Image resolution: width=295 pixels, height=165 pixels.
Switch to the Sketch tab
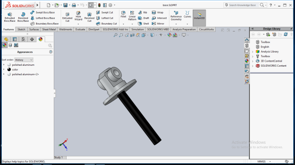(21, 29)
